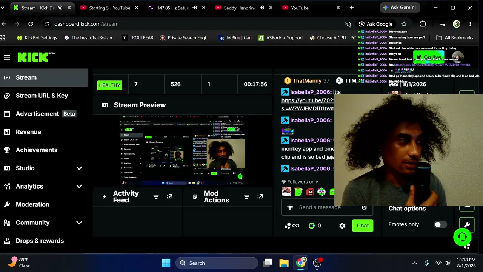Send message with the Chat button

(363, 226)
